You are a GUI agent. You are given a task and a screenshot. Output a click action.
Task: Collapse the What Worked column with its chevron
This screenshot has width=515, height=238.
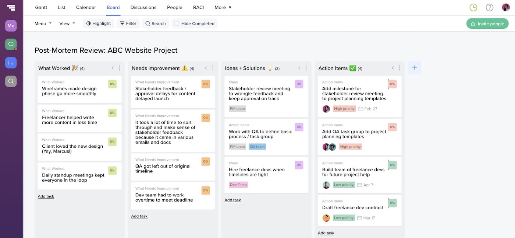coord(113,68)
